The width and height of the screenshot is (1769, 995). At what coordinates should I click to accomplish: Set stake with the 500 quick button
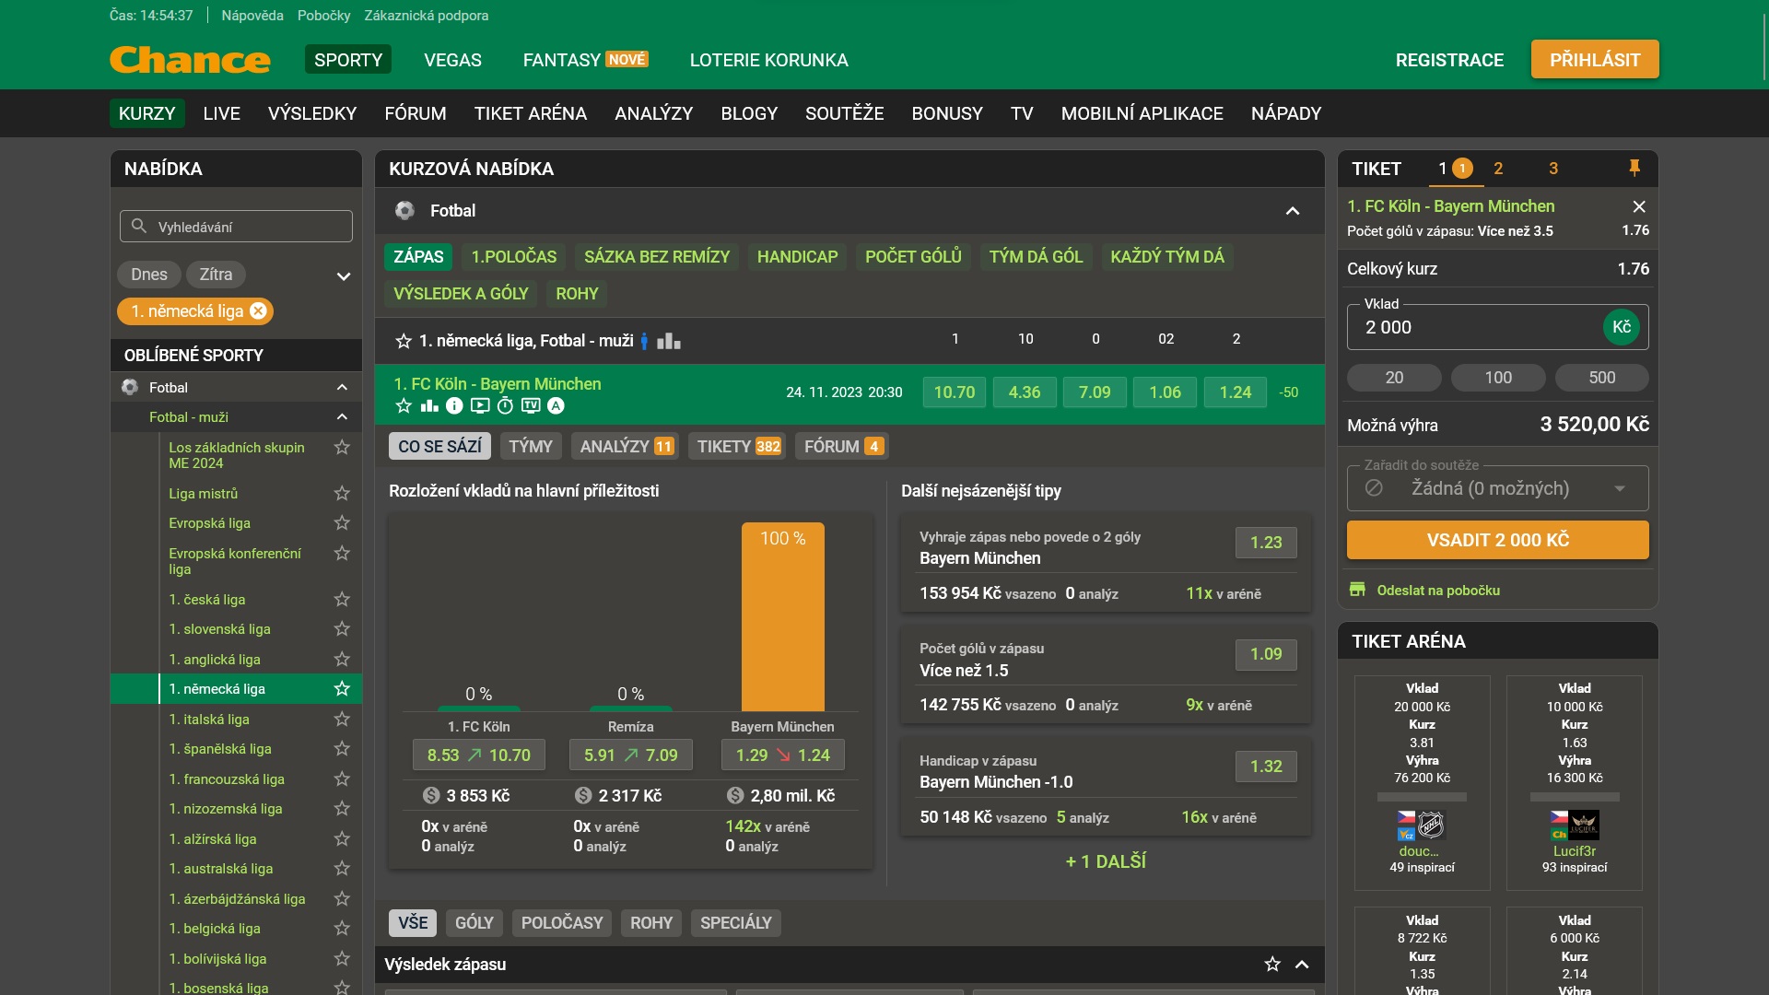(1601, 378)
